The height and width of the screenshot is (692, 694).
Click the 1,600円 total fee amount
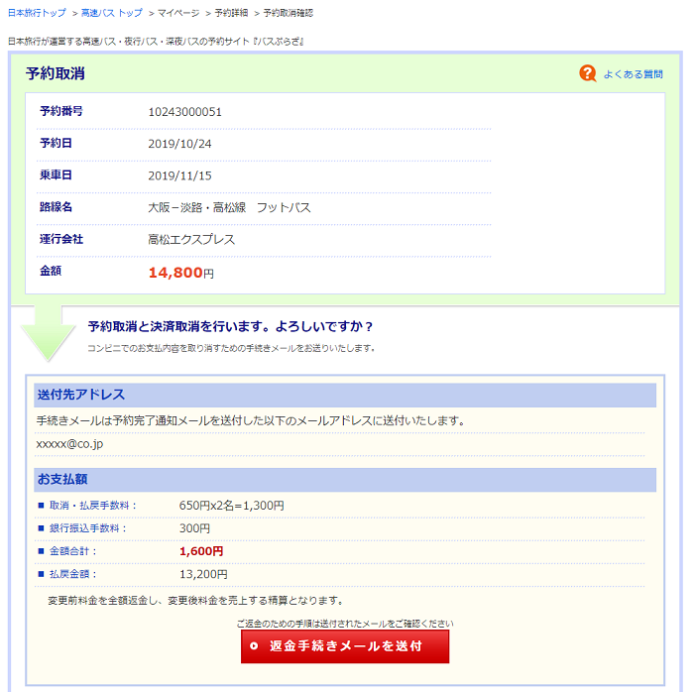pyautogui.click(x=201, y=551)
